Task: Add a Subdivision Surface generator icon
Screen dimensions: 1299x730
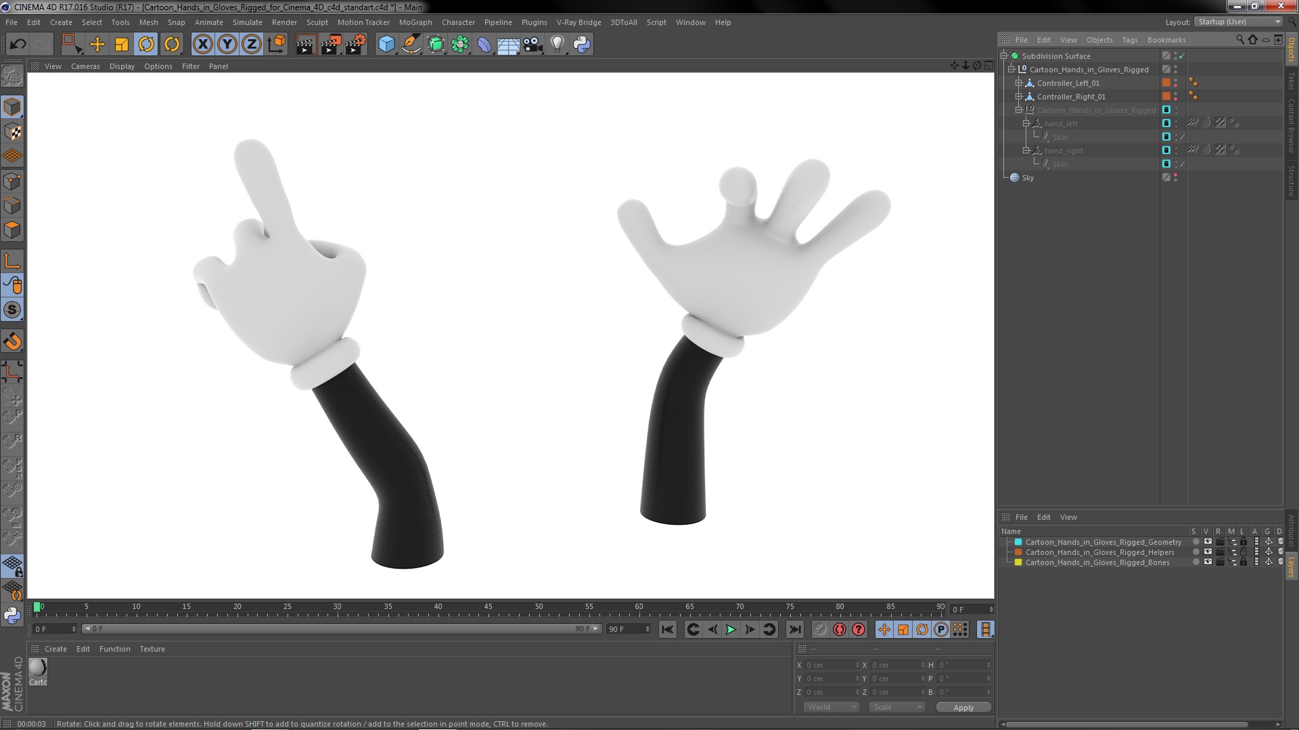Action: (x=436, y=45)
